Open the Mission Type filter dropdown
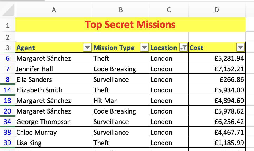 144,48
